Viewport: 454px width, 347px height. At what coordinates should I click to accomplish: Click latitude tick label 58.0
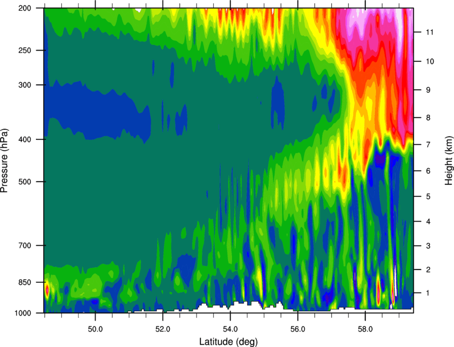click(x=365, y=329)
